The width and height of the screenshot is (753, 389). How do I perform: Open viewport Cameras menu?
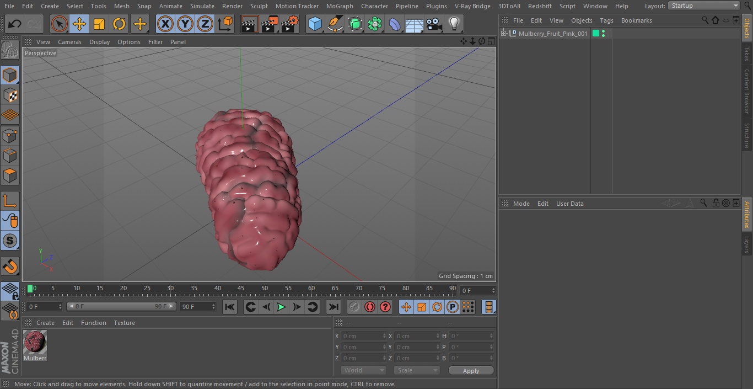tap(69, 42)
